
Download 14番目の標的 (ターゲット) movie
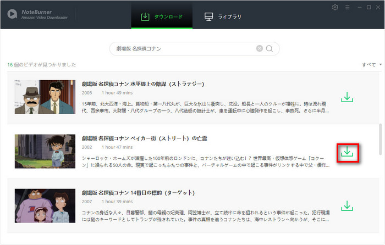pos(347,206)
